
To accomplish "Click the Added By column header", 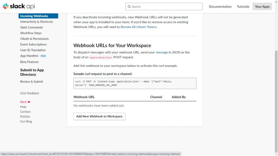I will [x=179, y=97].
